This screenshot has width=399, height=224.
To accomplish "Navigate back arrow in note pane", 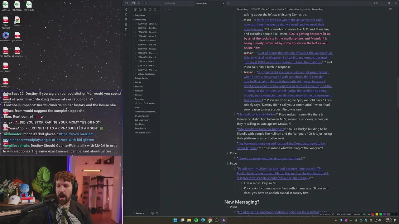I will point(165,9).
